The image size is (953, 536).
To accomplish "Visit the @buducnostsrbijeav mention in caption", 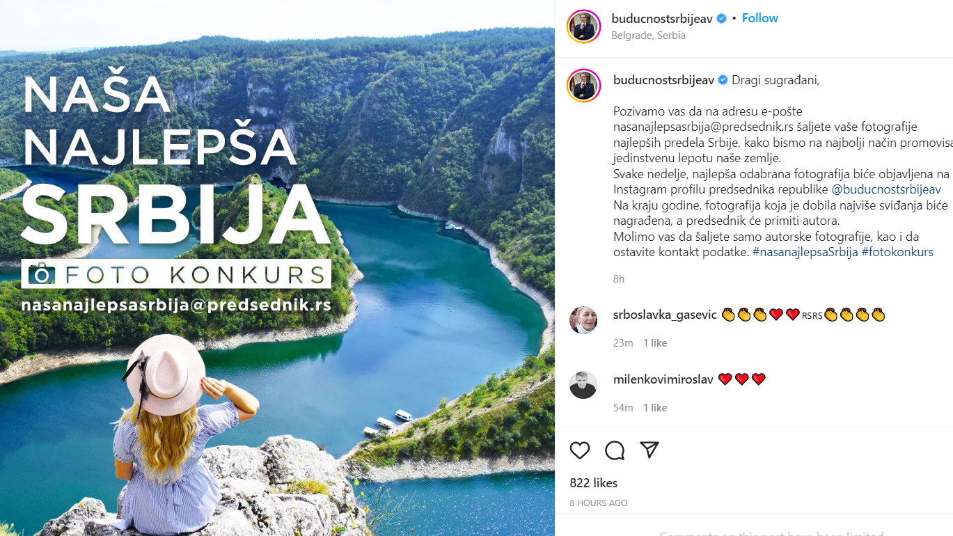I will coord(886,189).
